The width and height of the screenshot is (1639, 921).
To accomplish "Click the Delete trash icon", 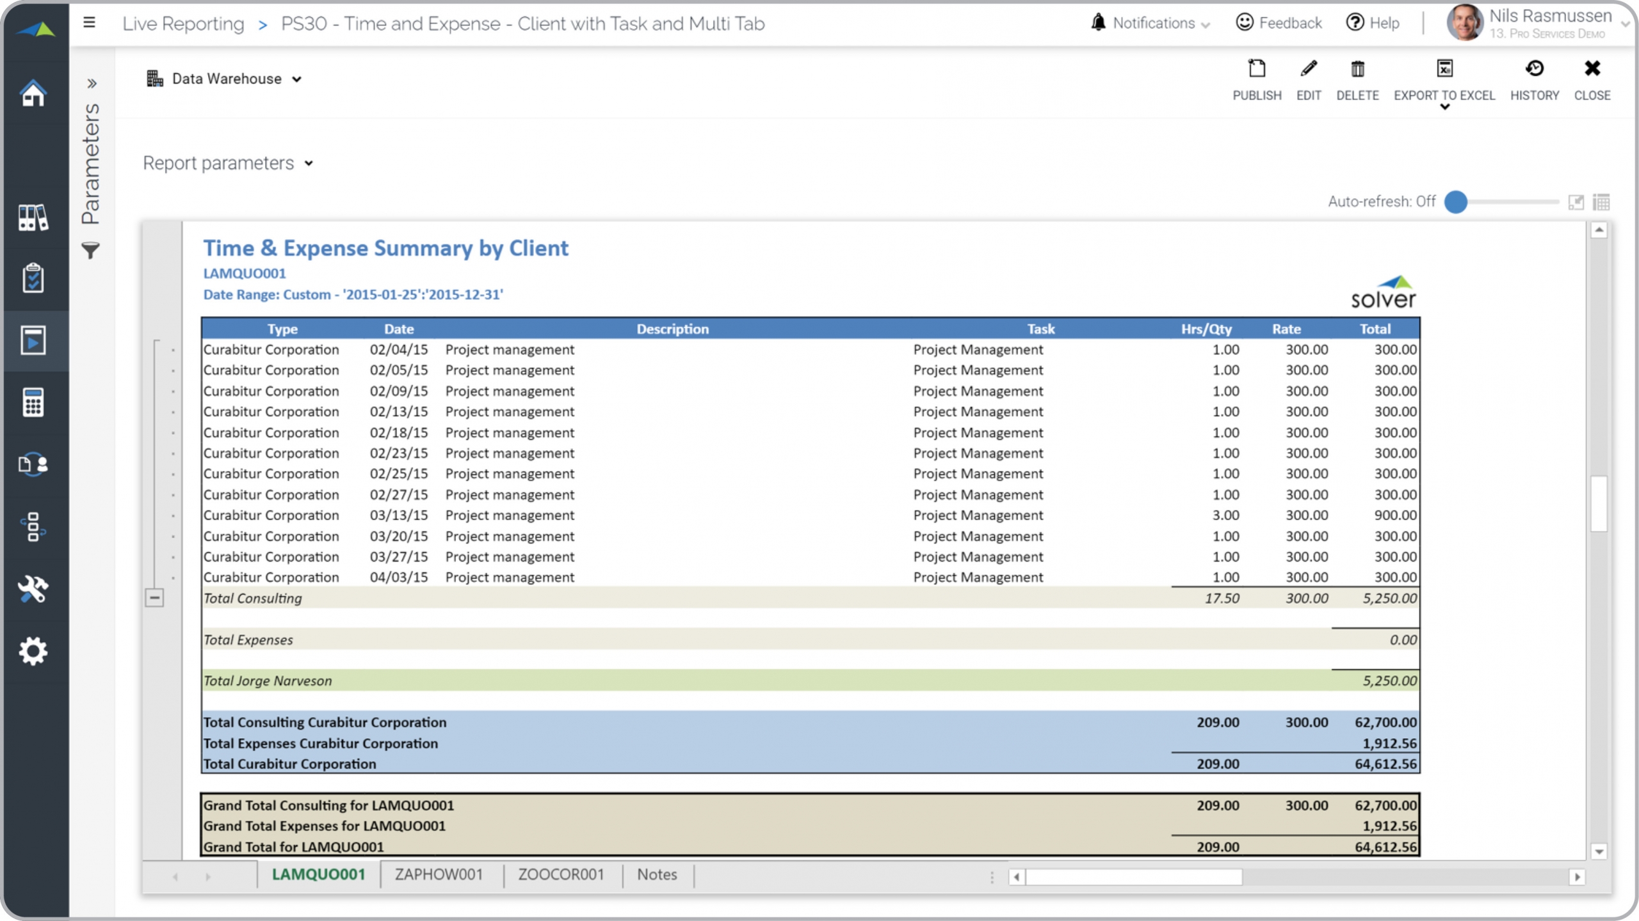I will [x=1357, y=69].
